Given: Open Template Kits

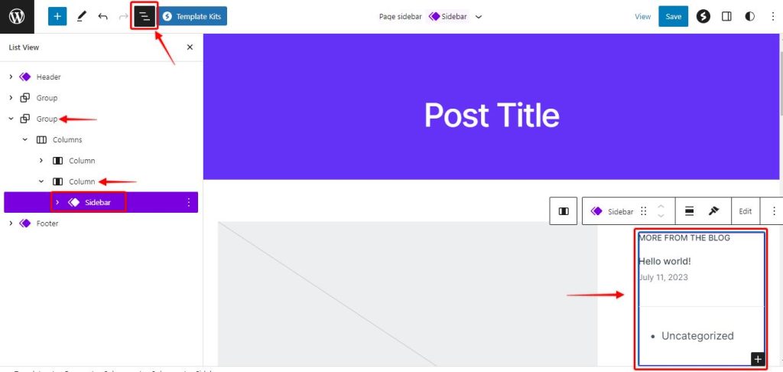Looking at the screenshot, I should (193, 16).
